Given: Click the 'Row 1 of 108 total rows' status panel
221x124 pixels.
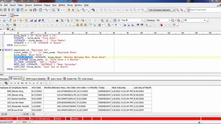Looking at the screenshot, I should tap(42, 118).
